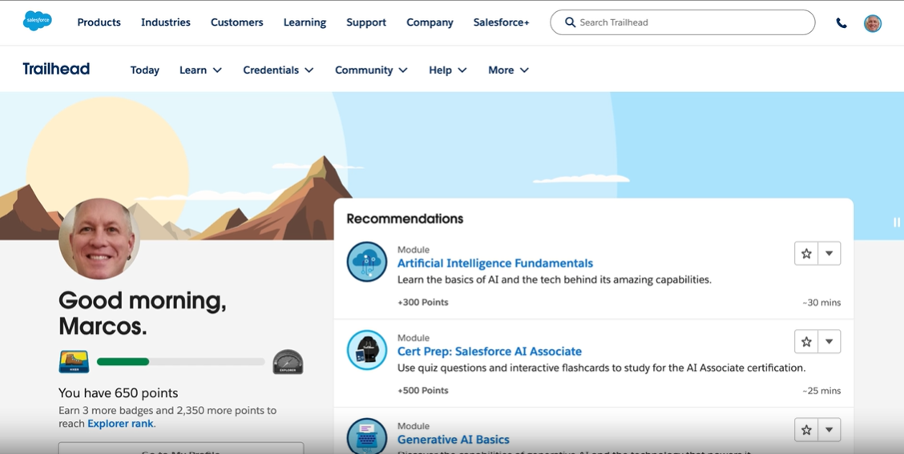Image resolution: width=904 pixels, height=454 pixels.
Task: Click the Cert Prep AI Associate module icon
Action: 367,350
